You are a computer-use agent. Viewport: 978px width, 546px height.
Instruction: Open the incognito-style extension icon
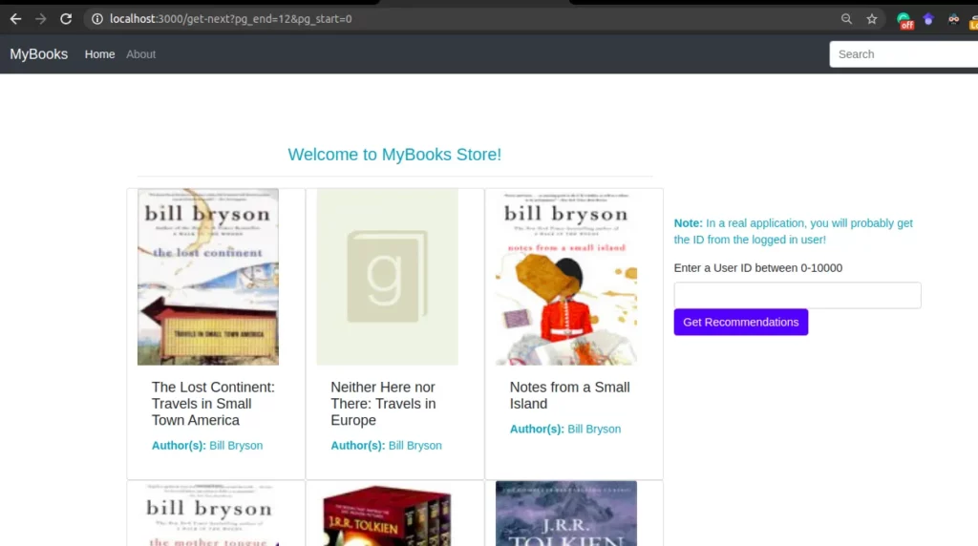pyautogui.click(x=954, y=19)
